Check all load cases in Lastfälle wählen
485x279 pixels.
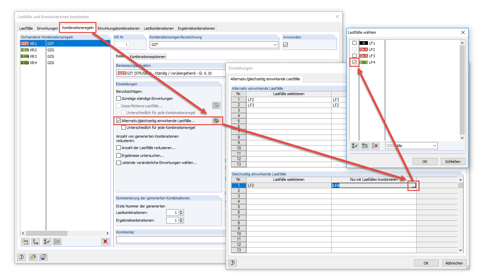click(x=355, y=146)
